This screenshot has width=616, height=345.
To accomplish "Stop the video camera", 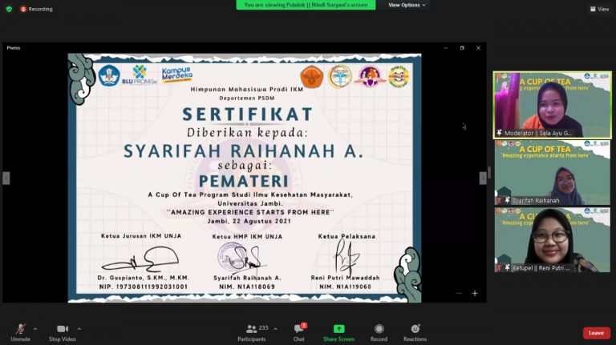I will coord(62,332).
